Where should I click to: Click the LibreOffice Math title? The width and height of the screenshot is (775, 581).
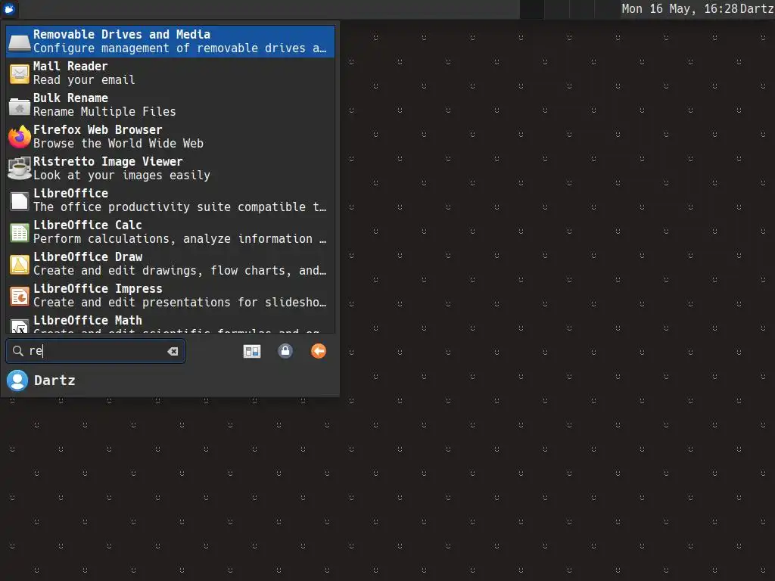[88, 320]
